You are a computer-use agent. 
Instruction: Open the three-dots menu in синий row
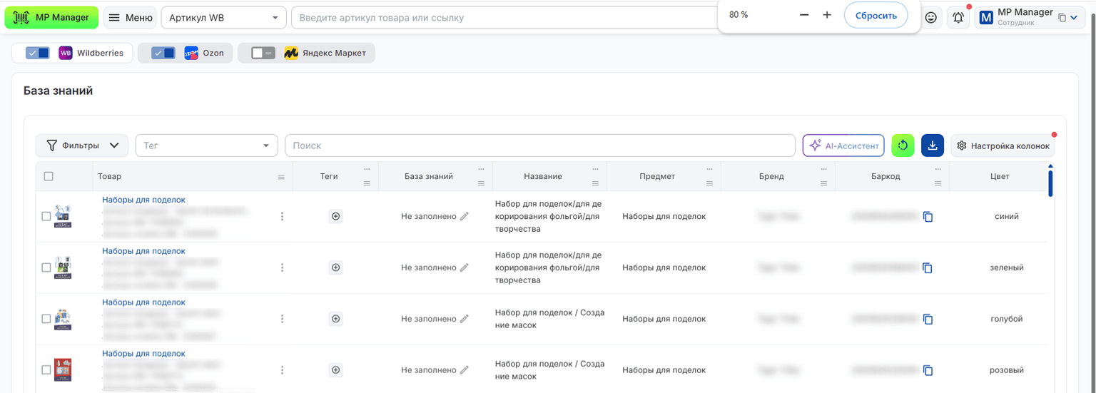pyautogui.click(x=283, y=216)
